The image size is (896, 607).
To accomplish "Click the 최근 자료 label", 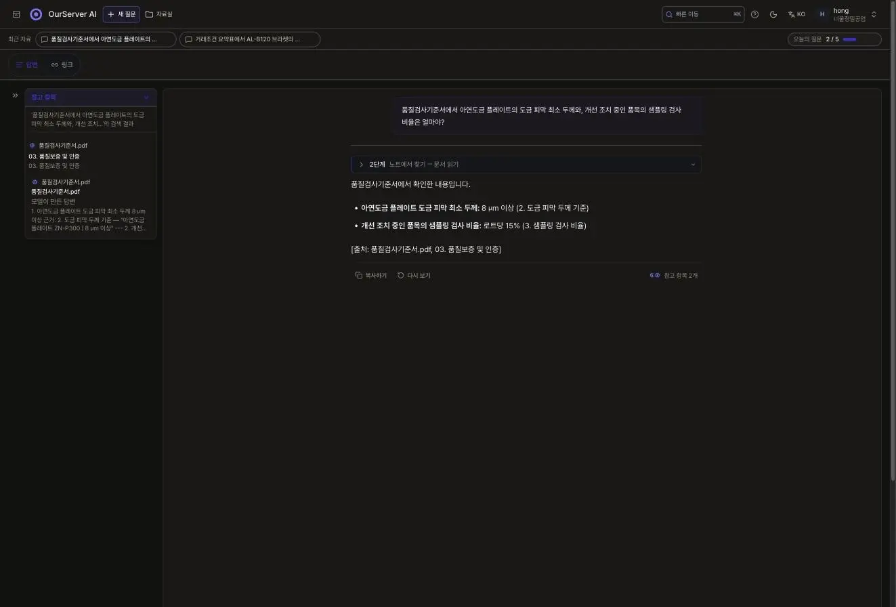I will point(20,39).
